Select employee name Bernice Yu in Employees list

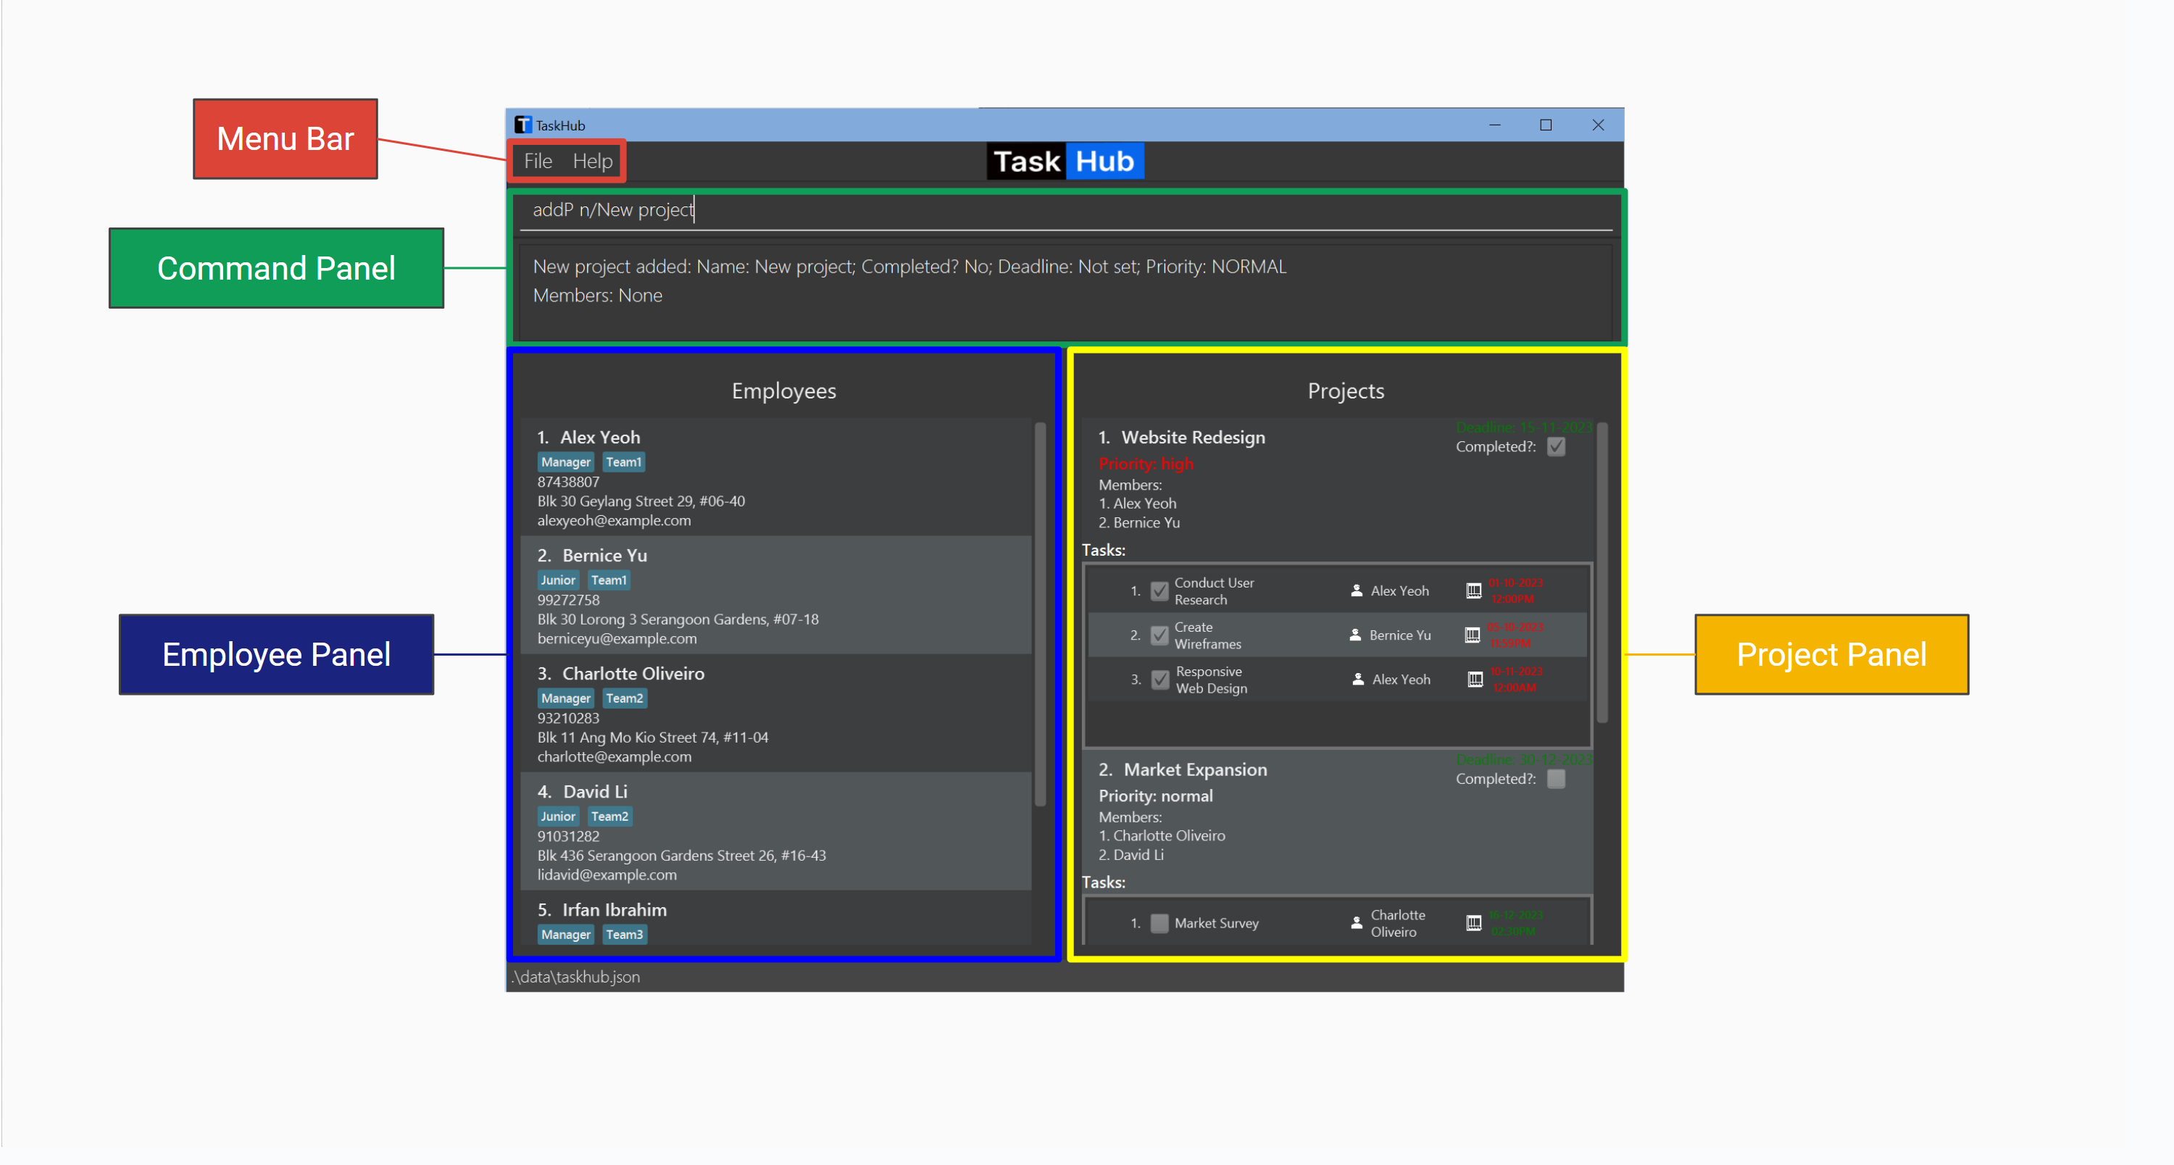pyautogui.click(x=605, y=555)
